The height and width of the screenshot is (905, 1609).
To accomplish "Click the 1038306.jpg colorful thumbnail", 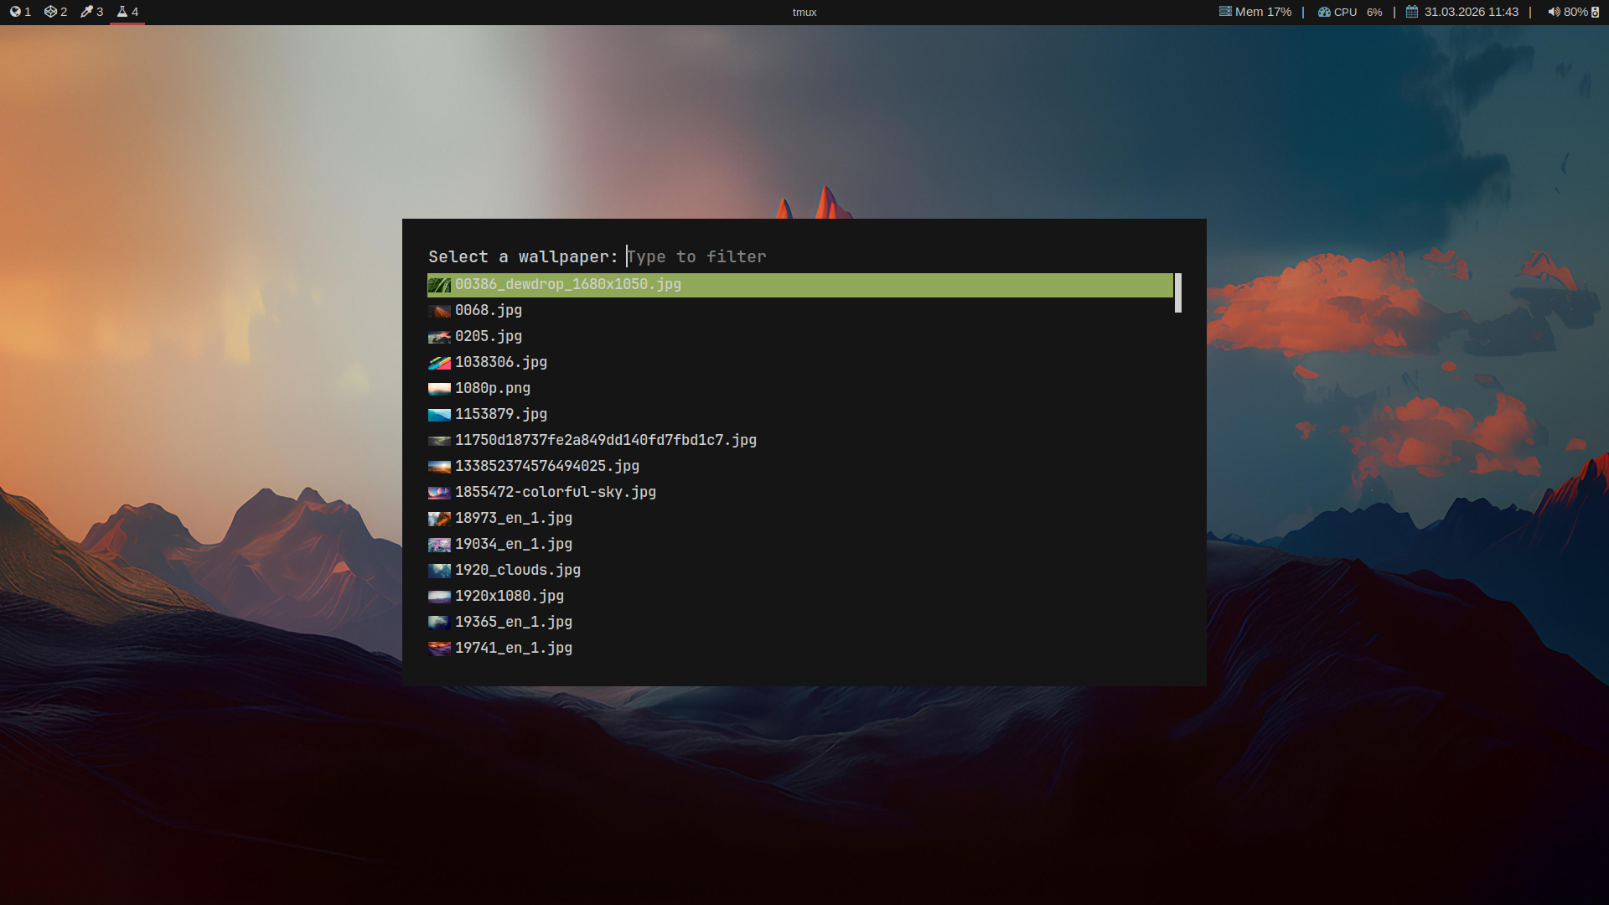I will coord(439,363).
